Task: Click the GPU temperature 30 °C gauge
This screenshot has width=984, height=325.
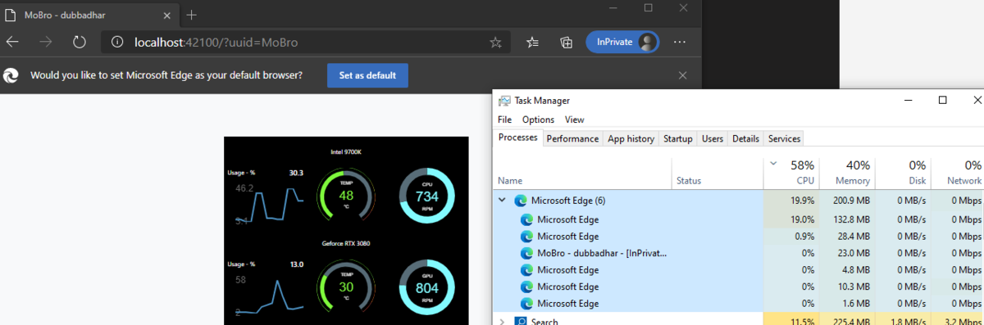Action: coord(345,287)
